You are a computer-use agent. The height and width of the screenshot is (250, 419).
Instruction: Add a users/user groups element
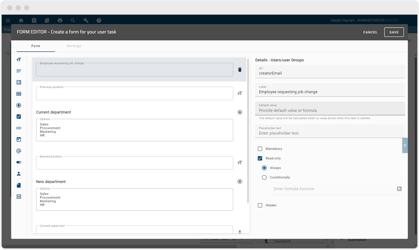pos(19,174)
